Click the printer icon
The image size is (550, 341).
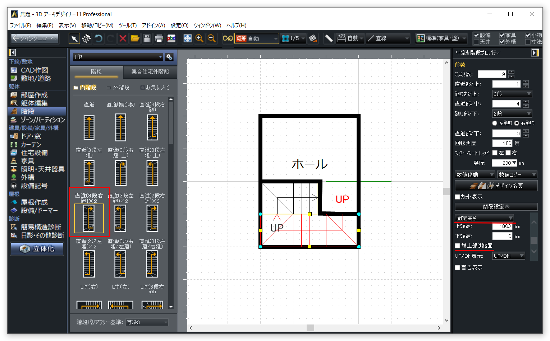point(159,38)
